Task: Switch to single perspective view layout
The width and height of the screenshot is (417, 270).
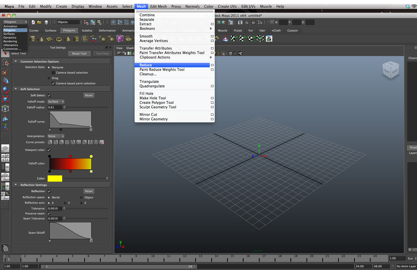Action: pos(5,149)
